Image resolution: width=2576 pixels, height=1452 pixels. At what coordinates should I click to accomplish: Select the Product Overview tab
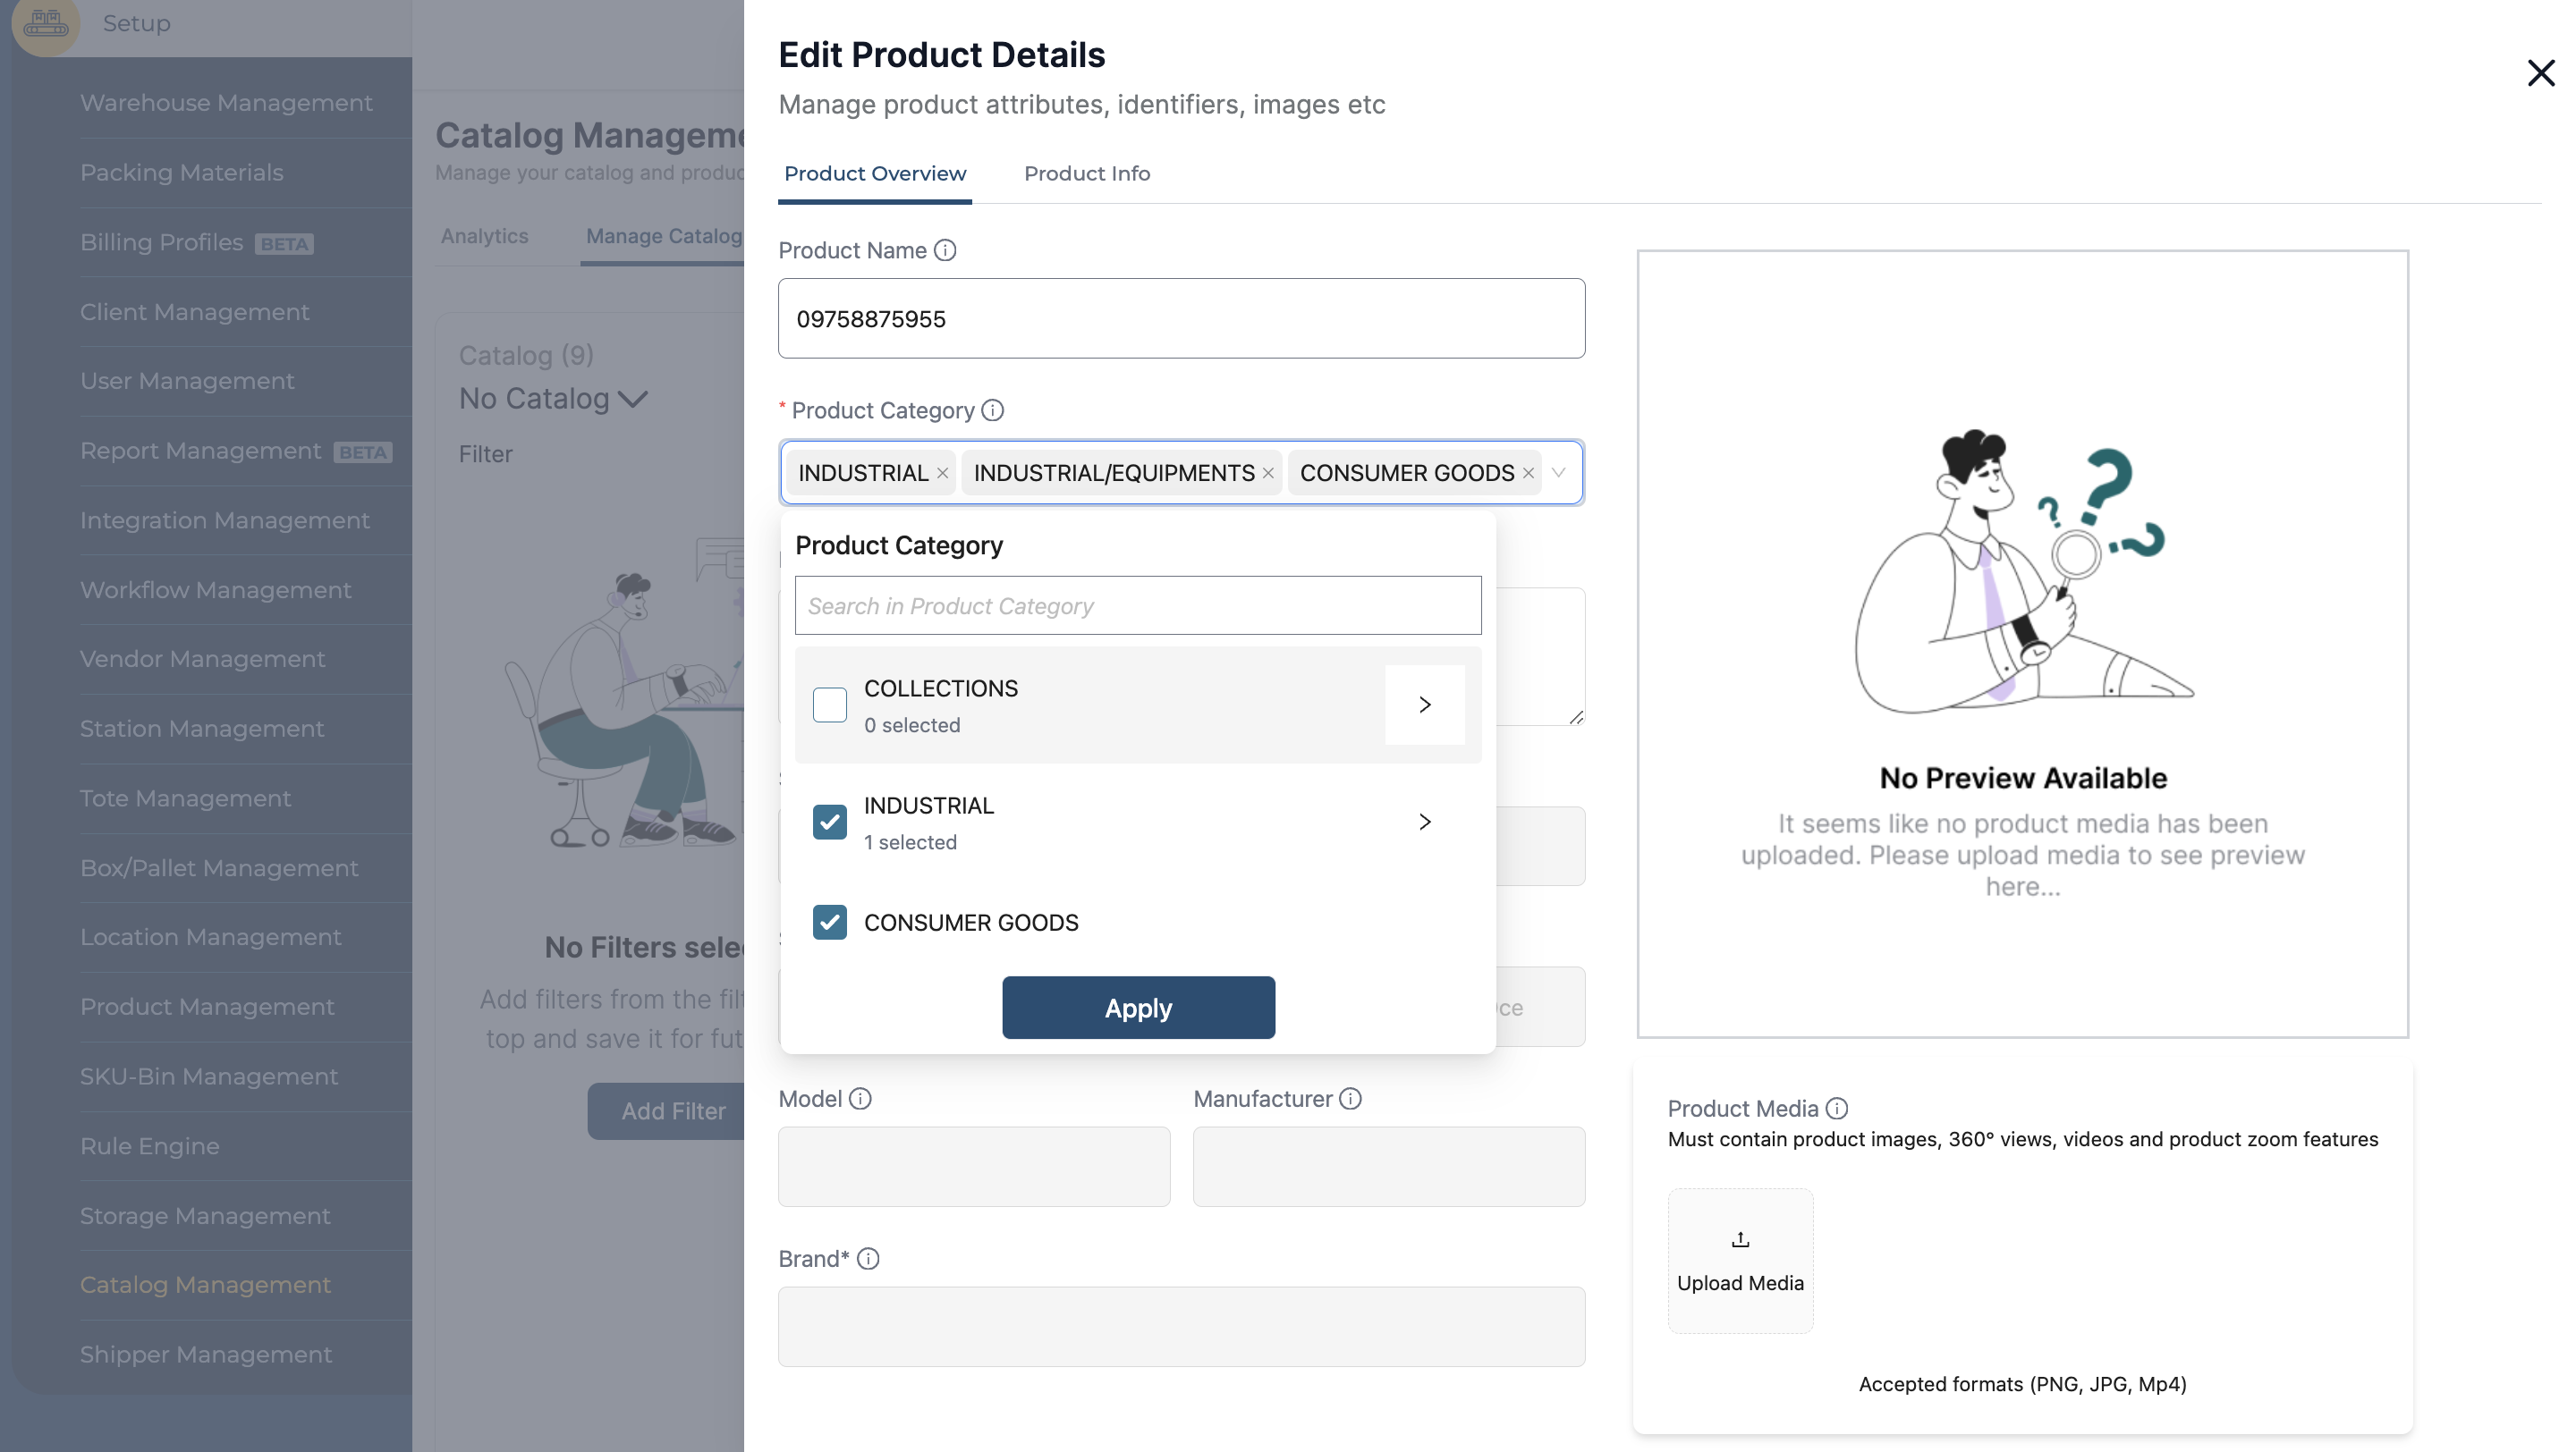point(875,173)
